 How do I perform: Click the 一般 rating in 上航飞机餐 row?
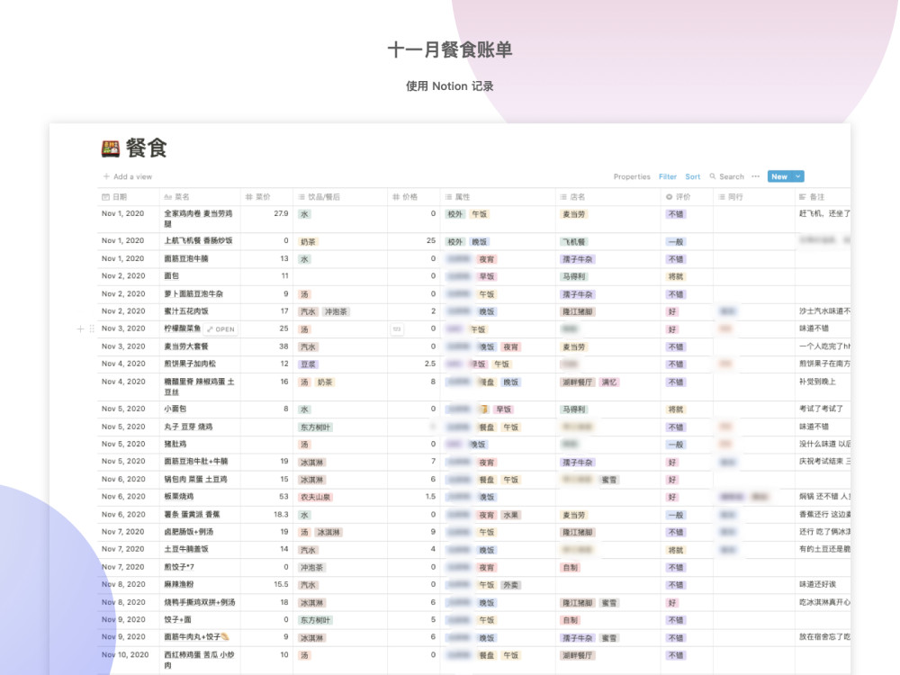tap(676, 242)
